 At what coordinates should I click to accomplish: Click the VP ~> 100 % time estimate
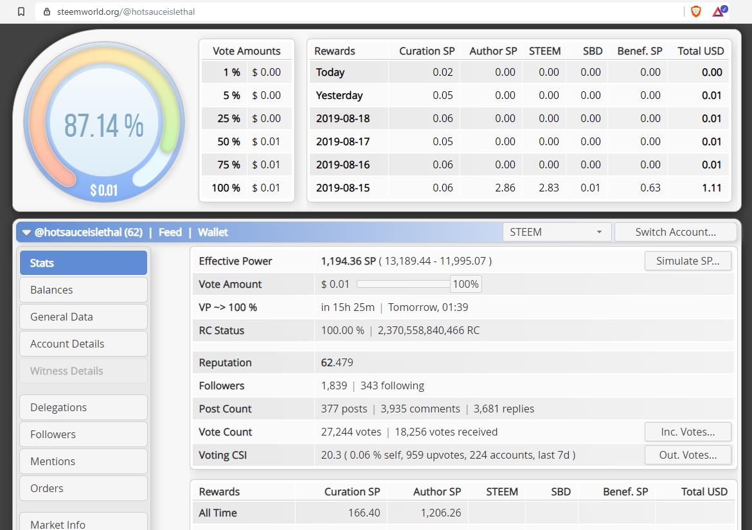tap(394, 307)
